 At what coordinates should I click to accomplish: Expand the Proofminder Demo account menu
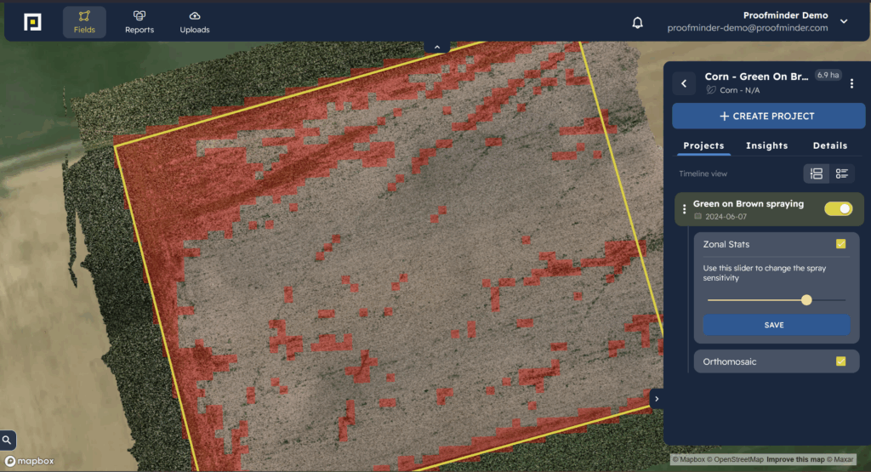coord(844,21)
